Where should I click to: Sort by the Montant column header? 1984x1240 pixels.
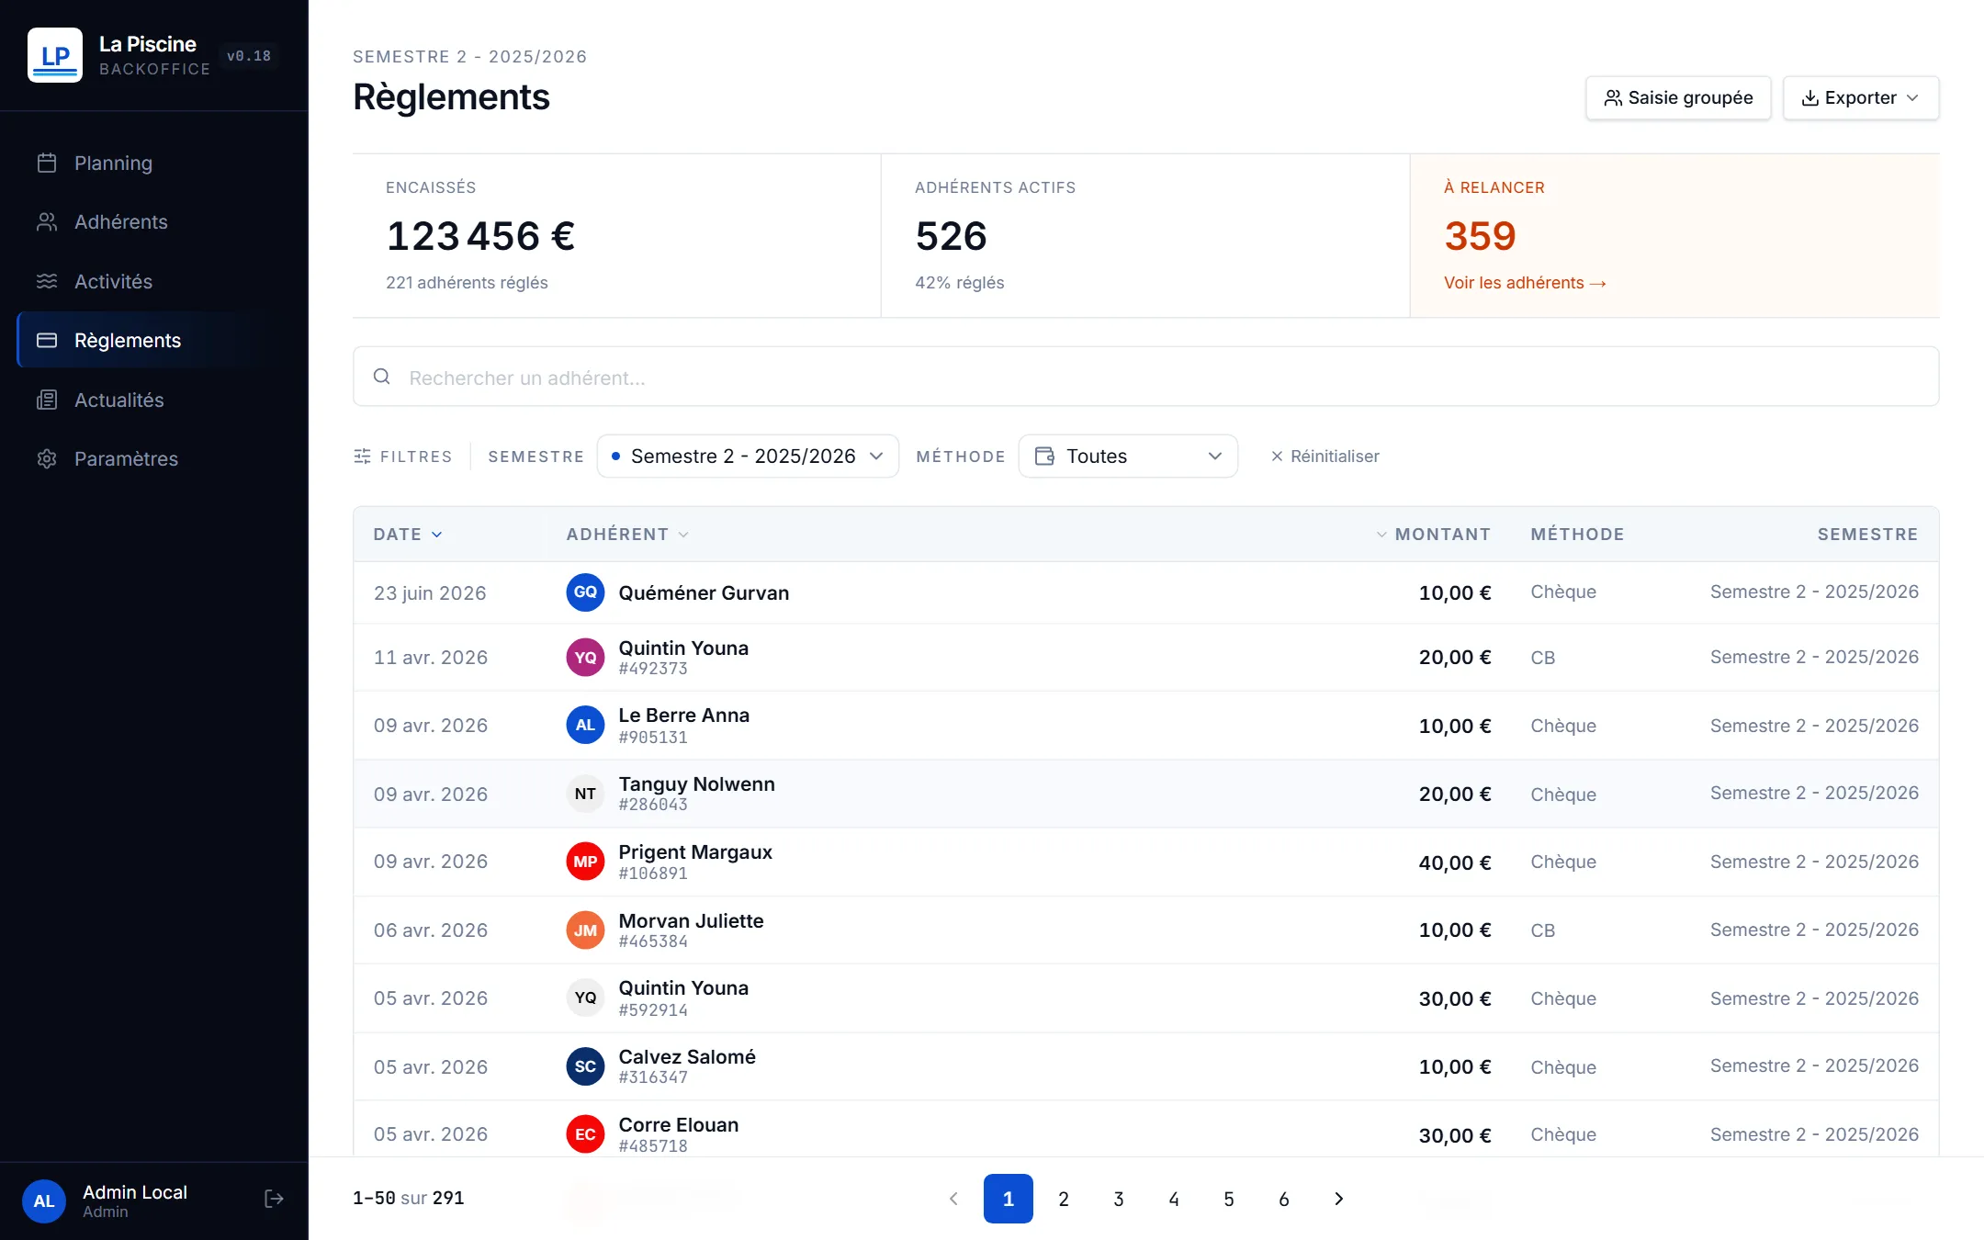pos(1433,535)
